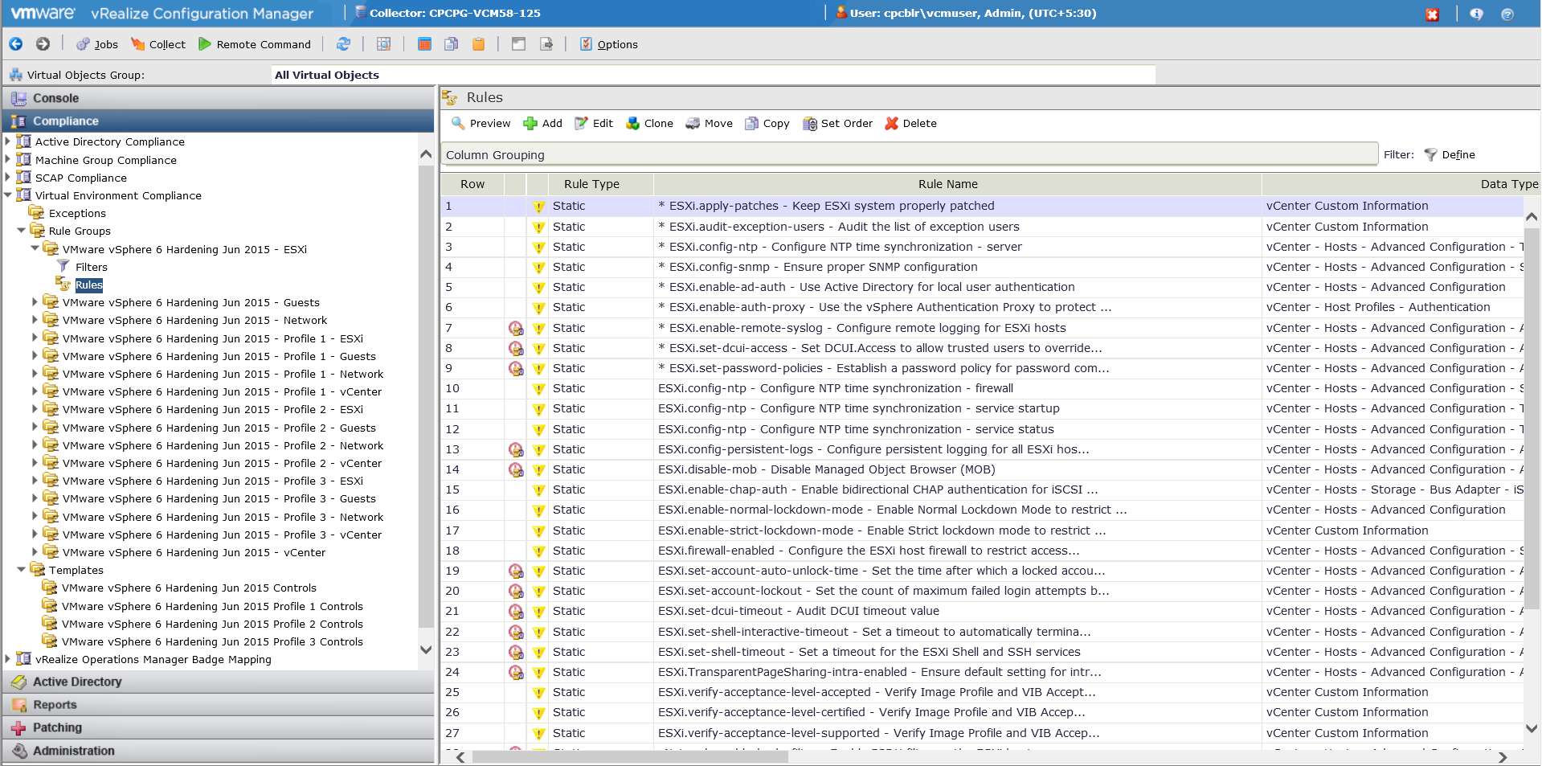
Task: Collapse Virtual Environment Compliance tree node
Action: 8,195
